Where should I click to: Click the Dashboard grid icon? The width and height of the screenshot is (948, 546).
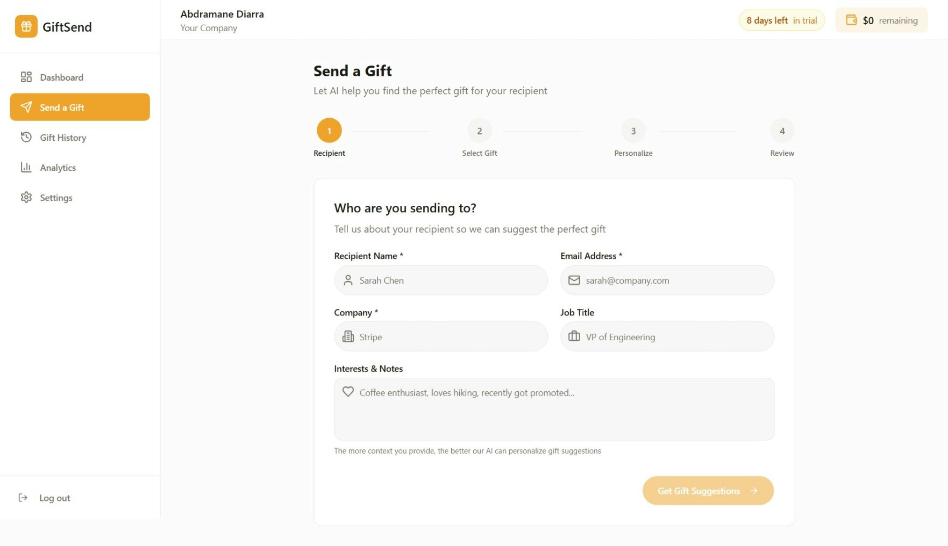click(x=26, y=77)
